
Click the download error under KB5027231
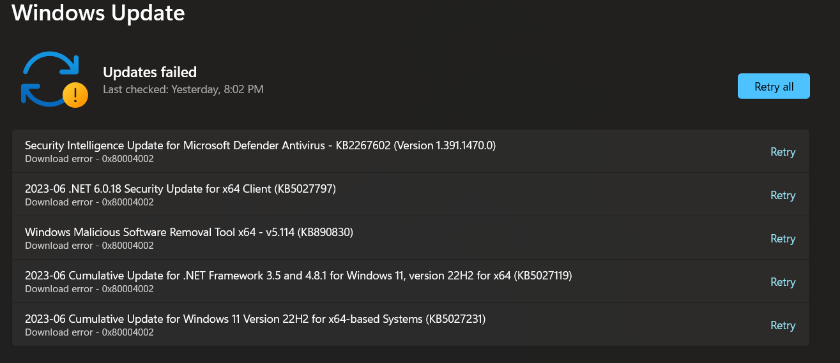tap(89, 332)
